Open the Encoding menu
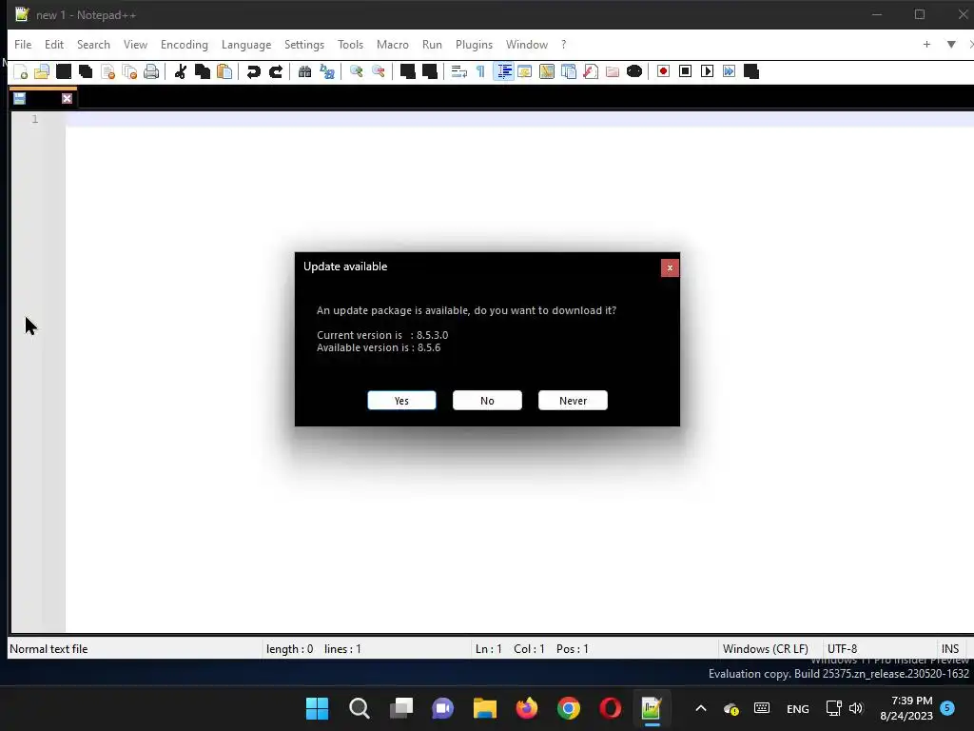Screen dimensions: 974x731 coord(184,45)
